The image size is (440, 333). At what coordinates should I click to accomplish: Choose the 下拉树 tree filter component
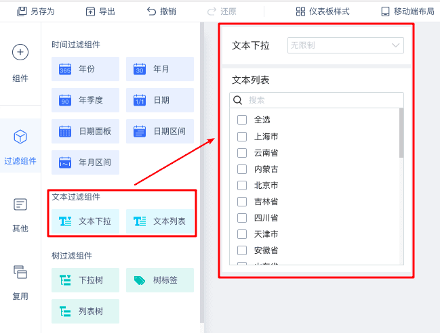point(85,280)
